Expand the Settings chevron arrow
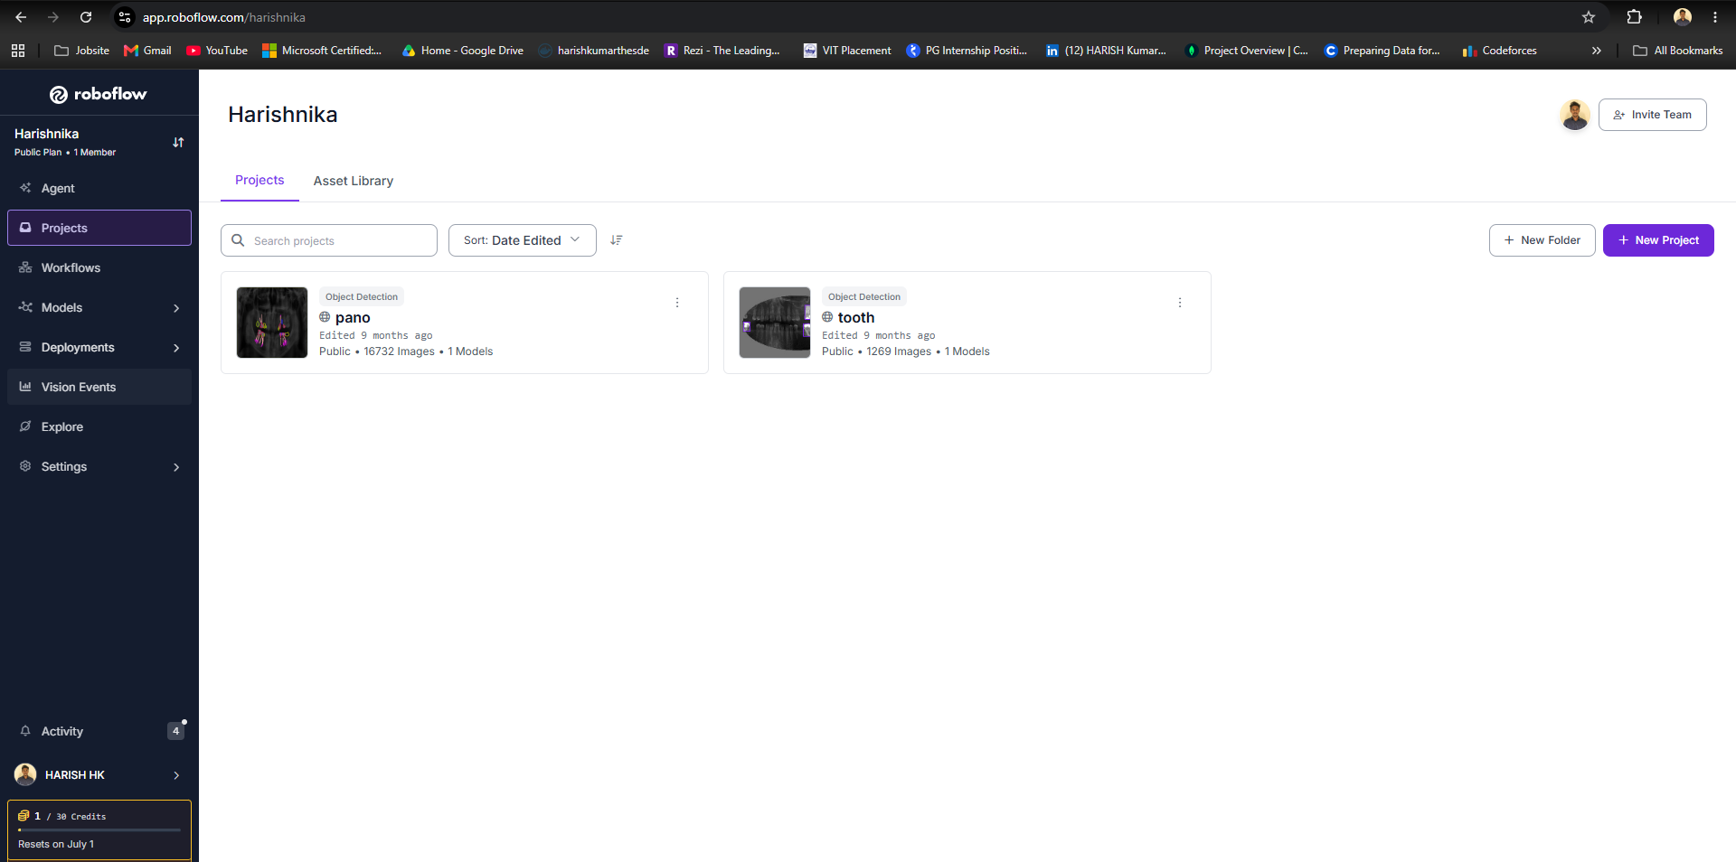This screenshot has height=862, width=1736. tap(176, 467)
